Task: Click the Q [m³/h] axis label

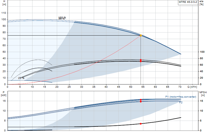Action: (192, 87)
